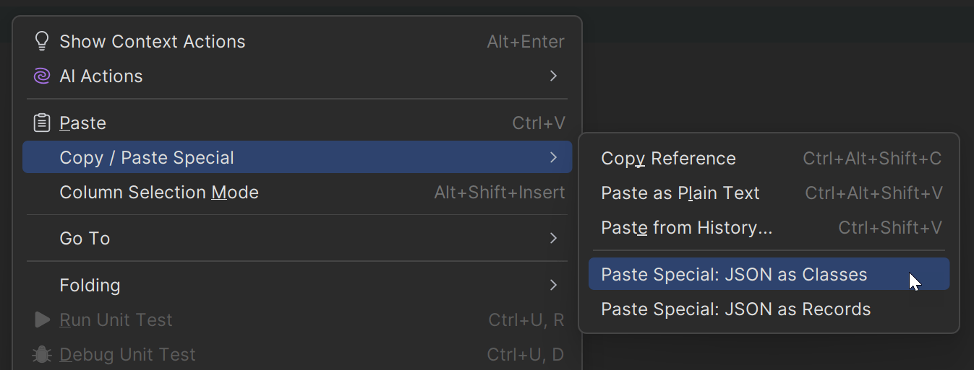Choose Paste from the context menu
The width and height of the screenshot is (974, 370).
(83, 123)
